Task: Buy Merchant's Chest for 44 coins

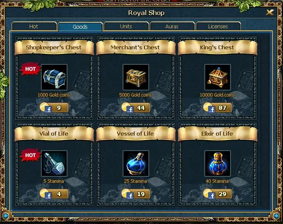Action: click(x=136, y=108)
